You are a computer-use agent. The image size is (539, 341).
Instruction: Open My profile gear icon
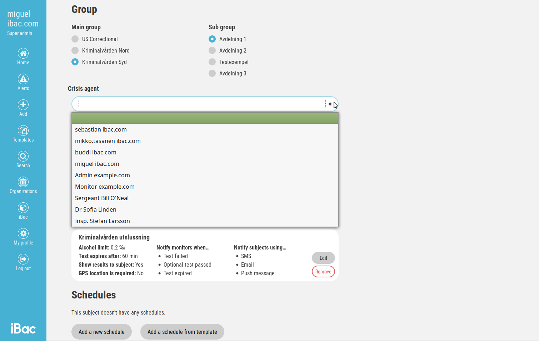(x=23, y=234)
